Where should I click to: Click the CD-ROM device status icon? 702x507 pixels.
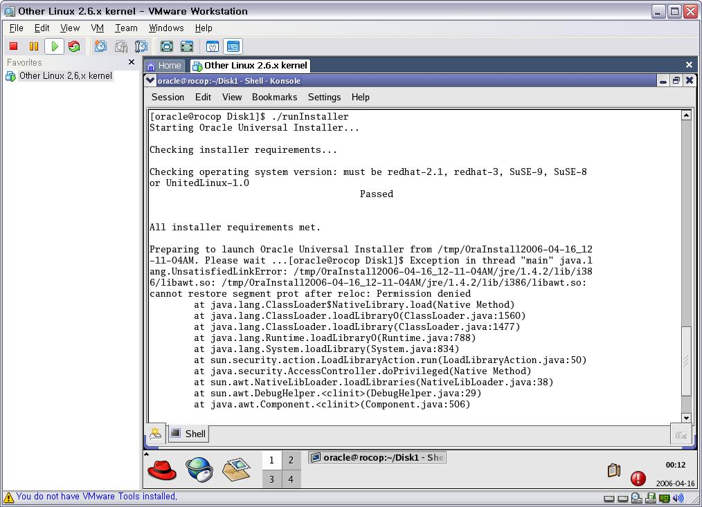point(637,497)
